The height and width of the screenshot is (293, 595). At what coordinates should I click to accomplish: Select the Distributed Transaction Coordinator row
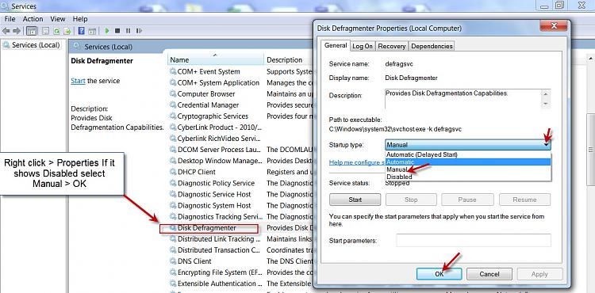(216, 250)
